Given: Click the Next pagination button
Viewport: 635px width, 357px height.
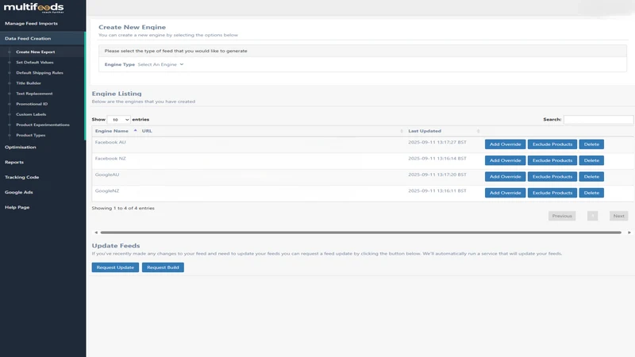Looking at the screenshot, I should pyautogui.click(x=618, y=216).
